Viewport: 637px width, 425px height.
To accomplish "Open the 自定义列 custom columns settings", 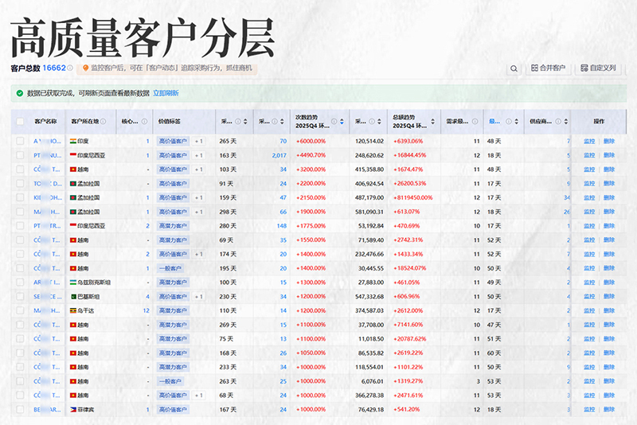I will pos(598,68).
